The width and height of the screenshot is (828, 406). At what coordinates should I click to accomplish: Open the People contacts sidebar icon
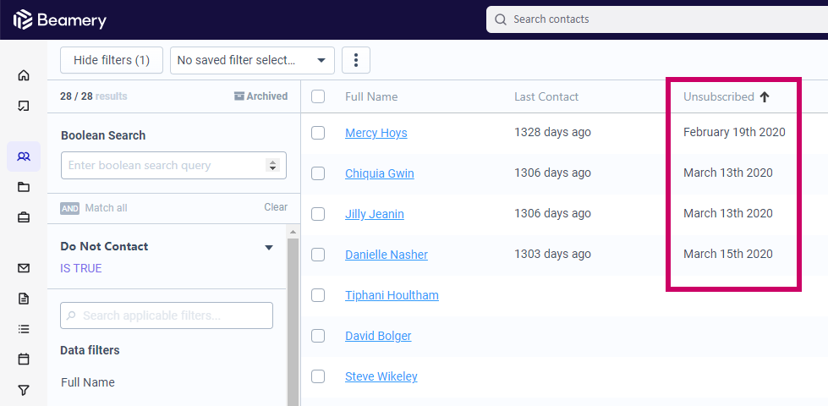23,156
